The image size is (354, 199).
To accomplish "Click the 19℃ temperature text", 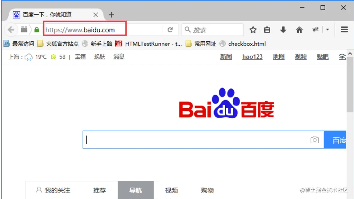I will click(x=41, y=57).
